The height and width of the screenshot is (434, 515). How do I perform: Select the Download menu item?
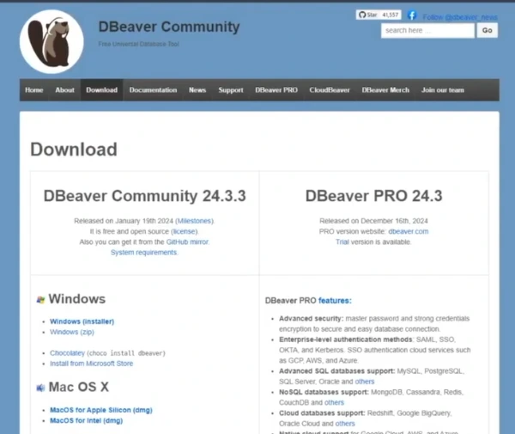click(102, 90)
